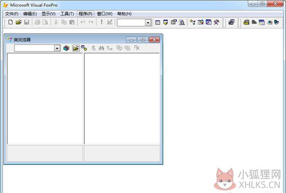Click the Open file toolbar icon

[x=18, y=22]
